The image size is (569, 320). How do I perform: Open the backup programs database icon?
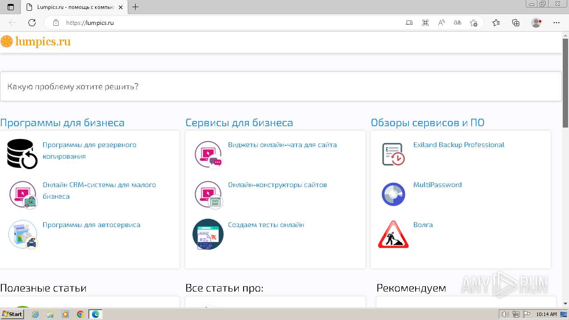tap(22, 154)
